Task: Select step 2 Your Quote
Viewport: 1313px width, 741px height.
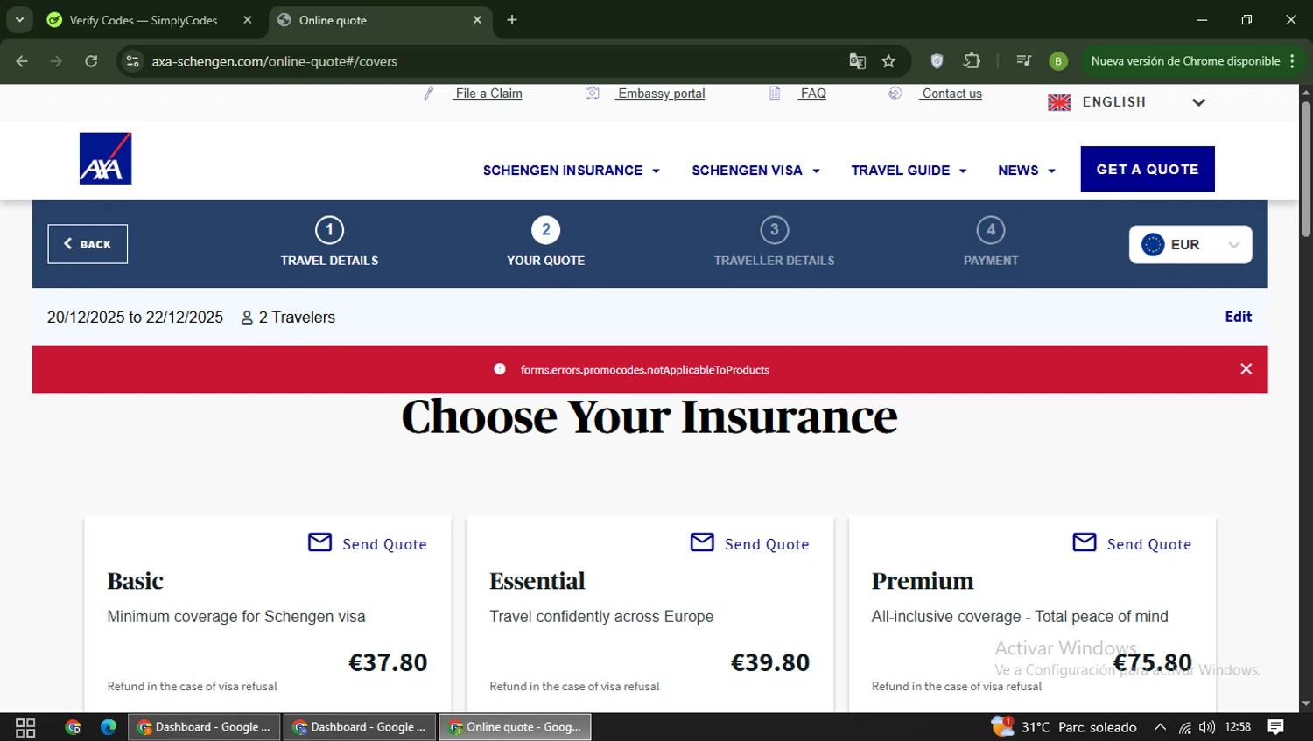Action: [546, 241]
